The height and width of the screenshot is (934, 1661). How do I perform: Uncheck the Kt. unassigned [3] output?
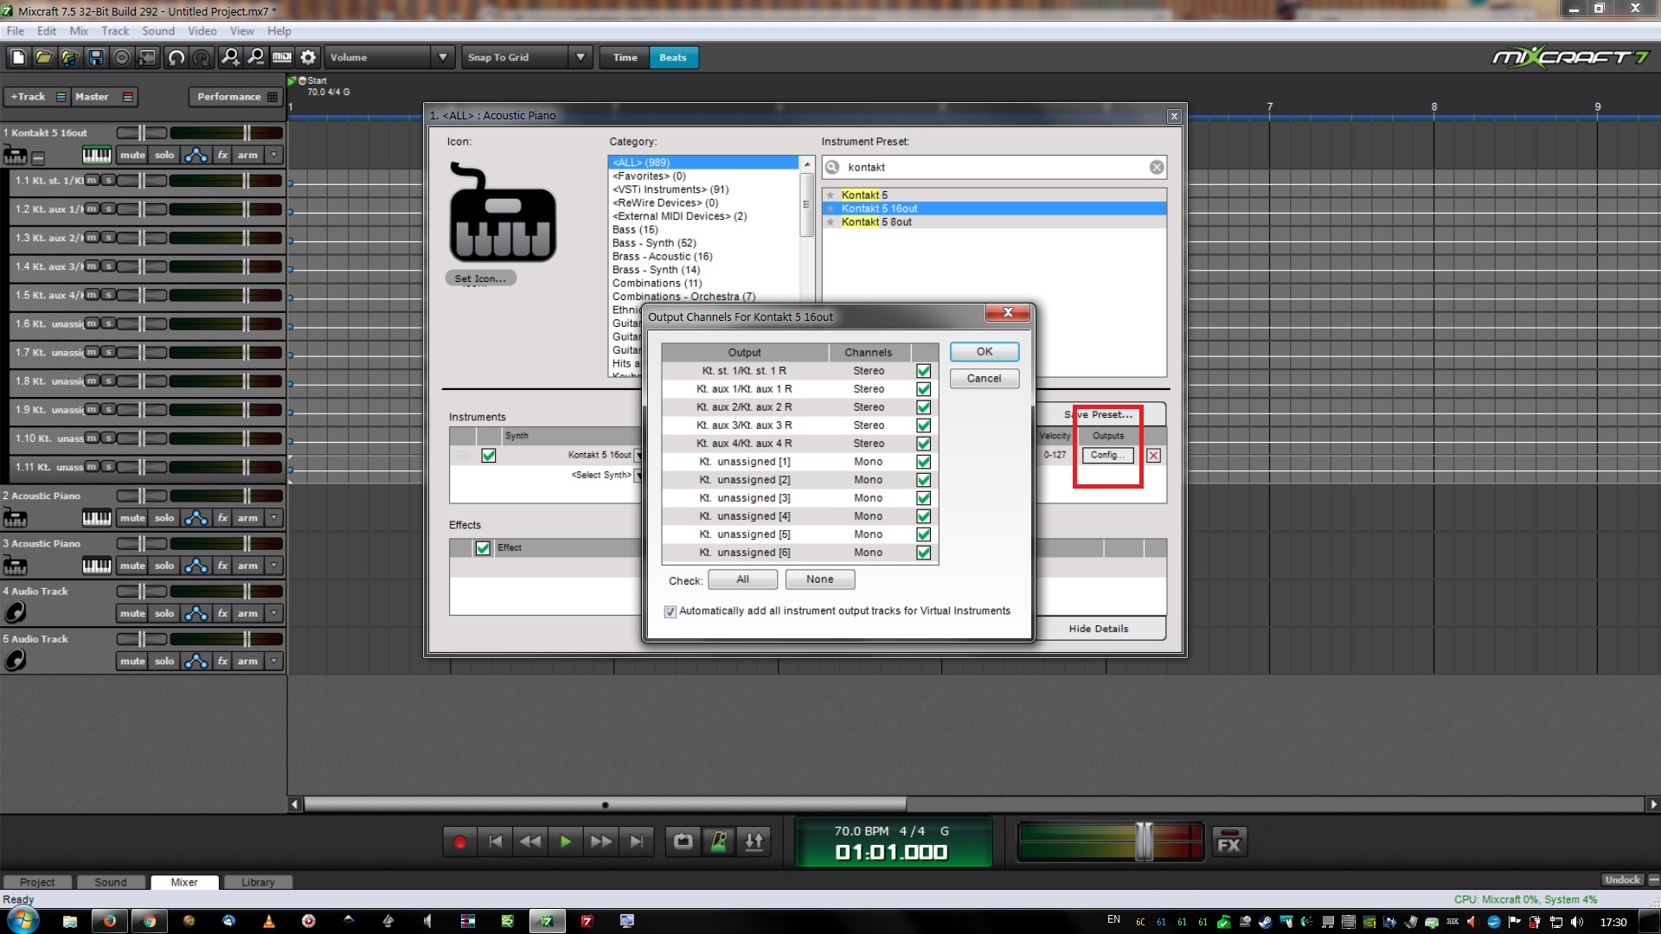click(923, 498)
